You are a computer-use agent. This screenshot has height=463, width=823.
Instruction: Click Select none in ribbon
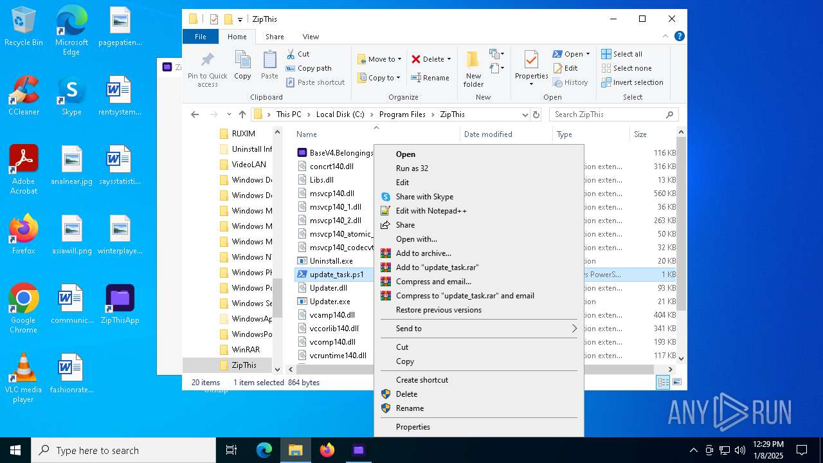626,68
